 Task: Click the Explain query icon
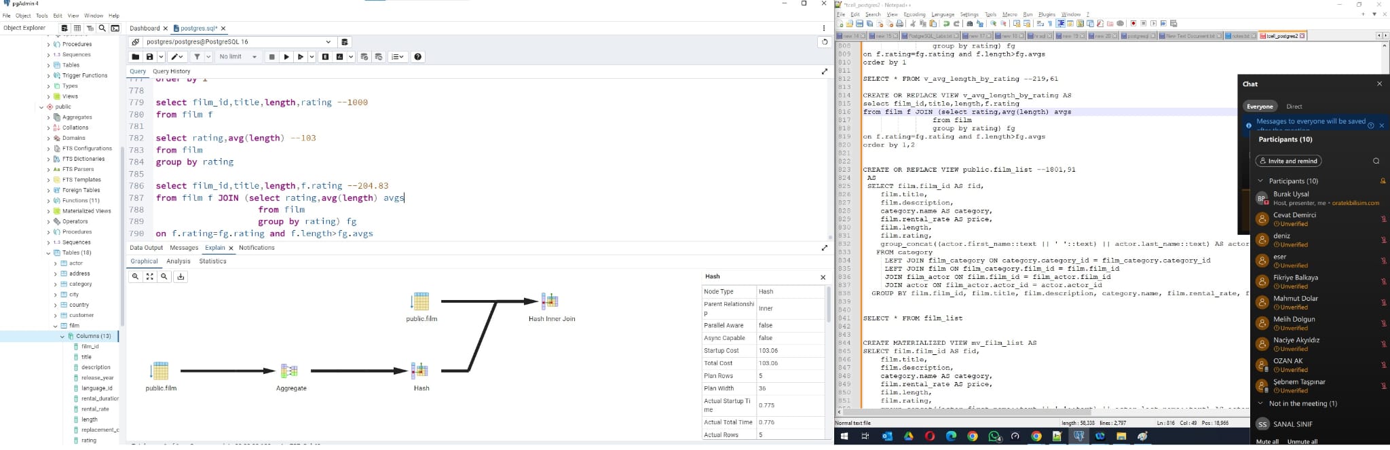coord(325,57)
